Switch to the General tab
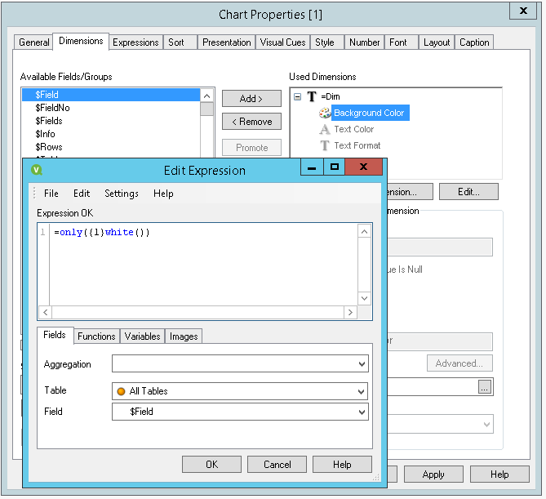Screen dimensions: 546x499 33,42
